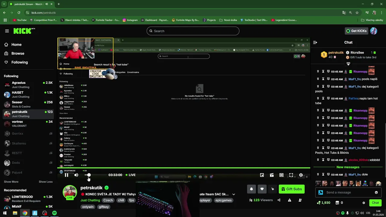Screen dimensions: 386x217
Task: Expand list with Show More
Action: 11,182
